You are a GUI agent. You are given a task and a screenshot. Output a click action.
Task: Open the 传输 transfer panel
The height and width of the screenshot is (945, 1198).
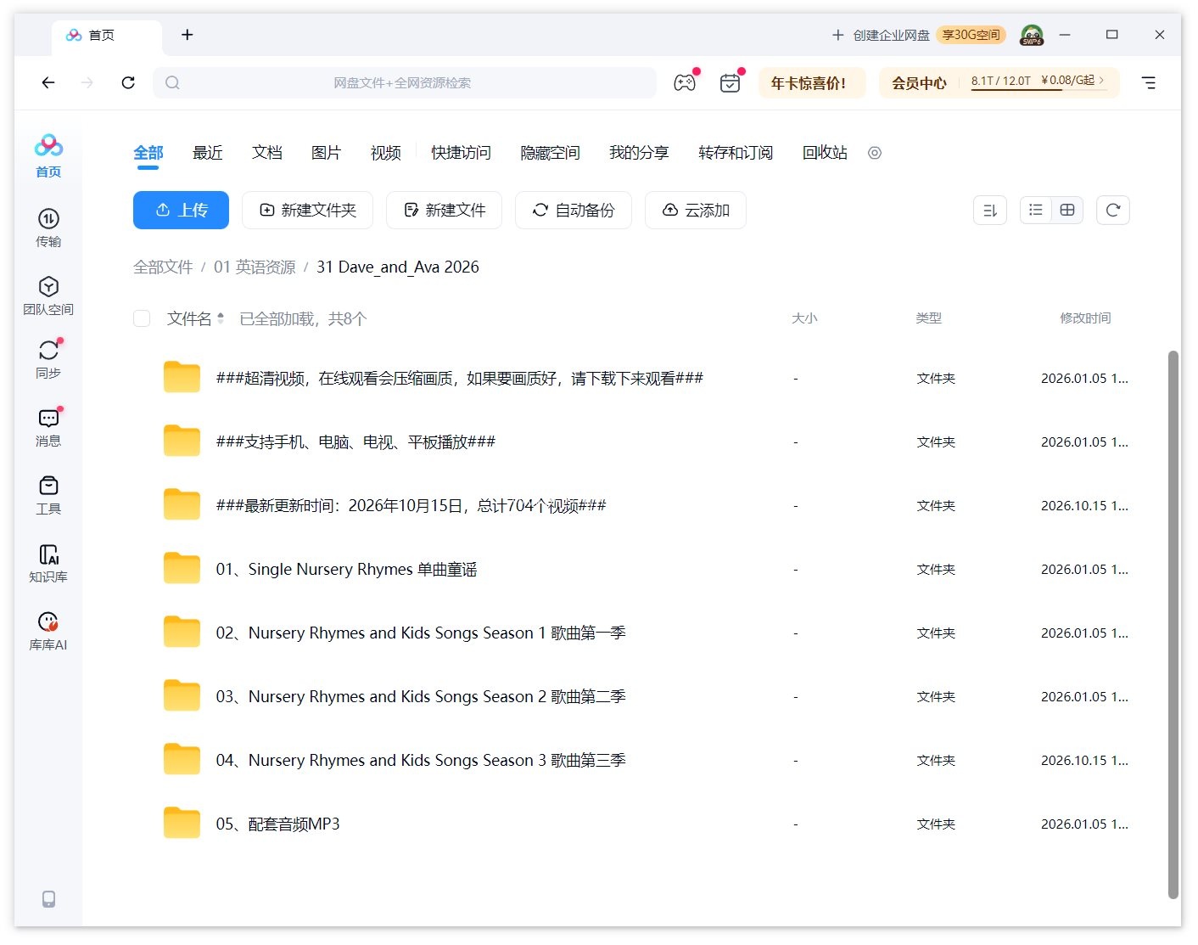(48, 228)
